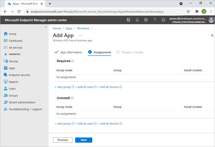The image size is (215, 147).
Task: Click Add group under Required
Action: [x=64, y=87]
